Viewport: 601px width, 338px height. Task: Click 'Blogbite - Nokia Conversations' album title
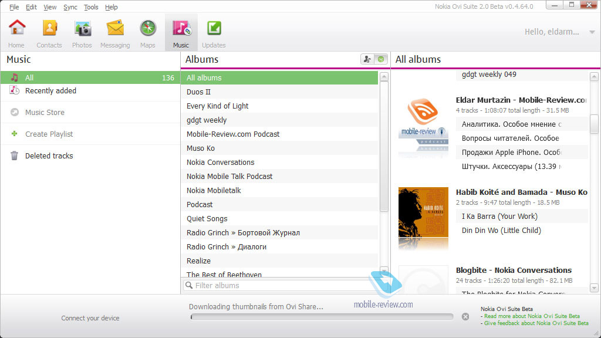(514, 270)
